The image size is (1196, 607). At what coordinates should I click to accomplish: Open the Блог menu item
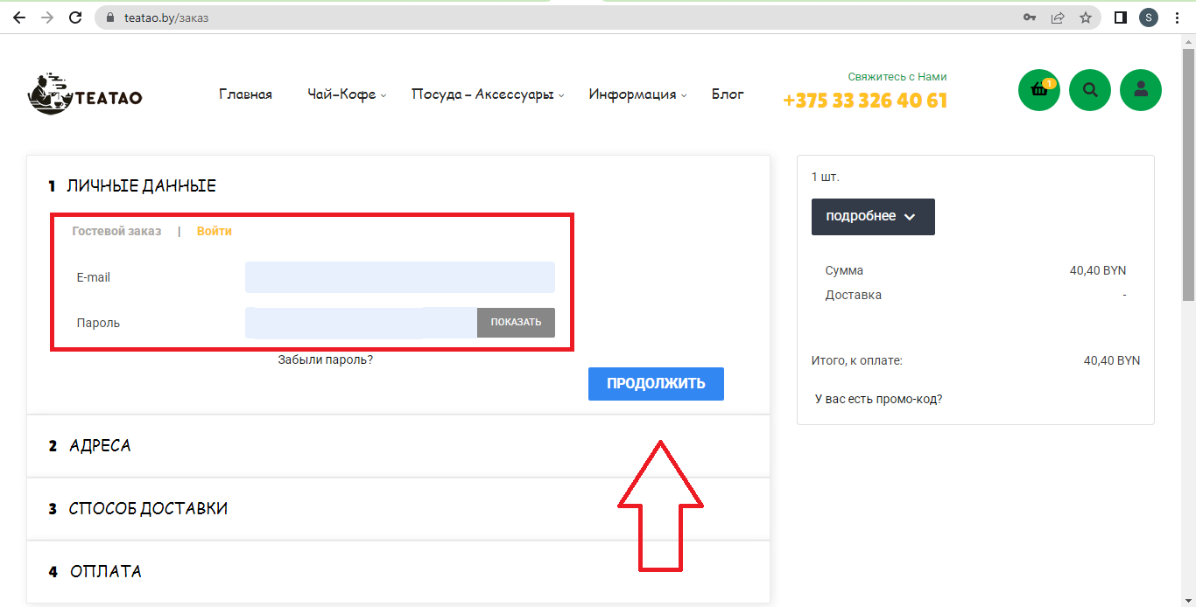728,94
